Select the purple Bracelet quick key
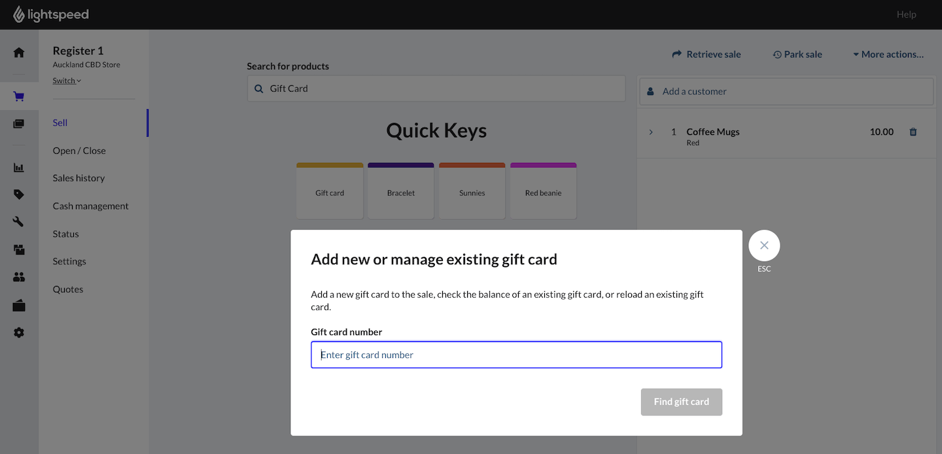Viewport: 942px width, 454px height. 400,192
